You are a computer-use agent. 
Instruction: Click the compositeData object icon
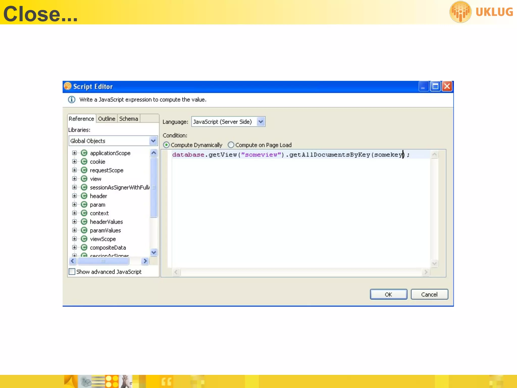[x=84, y=248]
